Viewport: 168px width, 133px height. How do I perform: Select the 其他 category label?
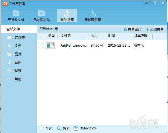(18, 79)
